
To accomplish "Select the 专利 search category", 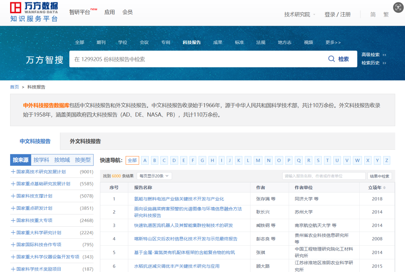I will click(166, 43).
